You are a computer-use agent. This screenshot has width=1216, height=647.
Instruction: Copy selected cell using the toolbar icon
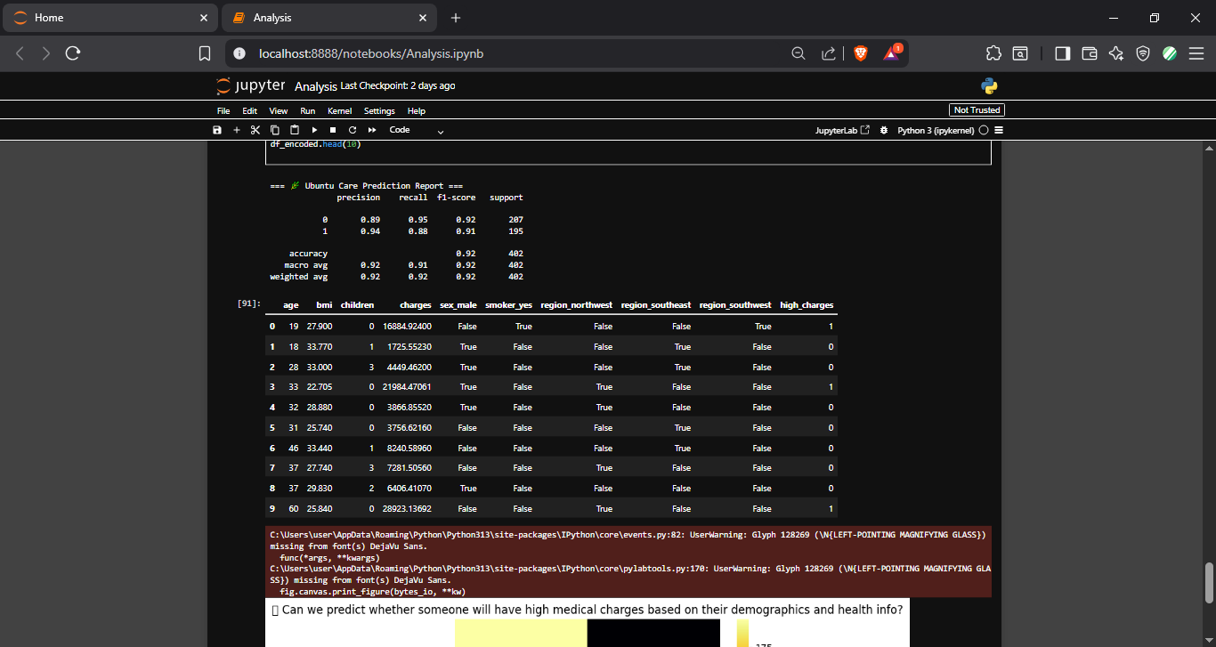pos(274,130)
